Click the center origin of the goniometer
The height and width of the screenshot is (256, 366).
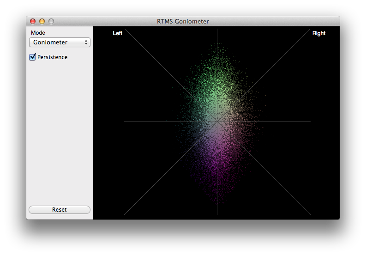coord(217,122)
